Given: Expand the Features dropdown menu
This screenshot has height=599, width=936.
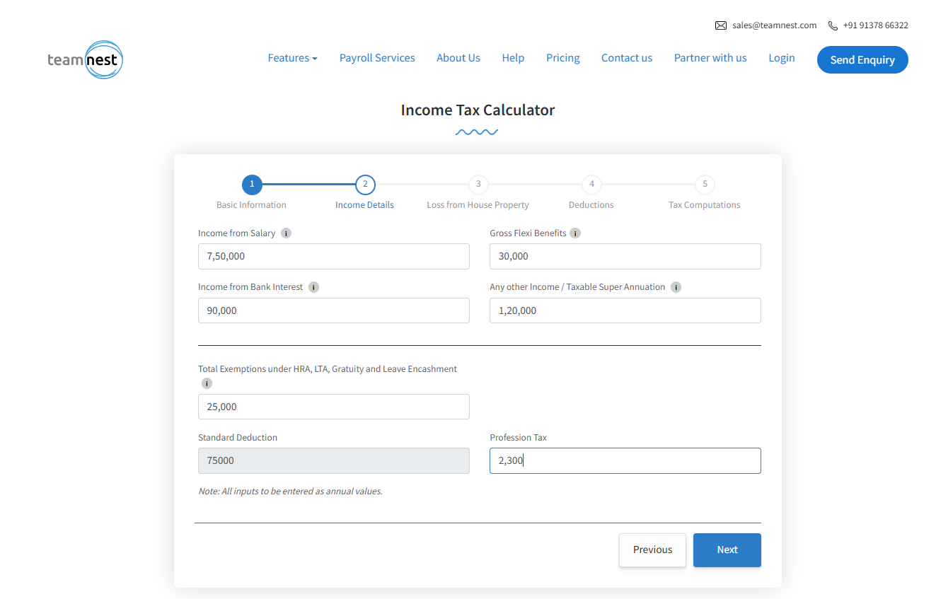Looking at the screenshot, I should pyautogui.click(x=292, y=58).
